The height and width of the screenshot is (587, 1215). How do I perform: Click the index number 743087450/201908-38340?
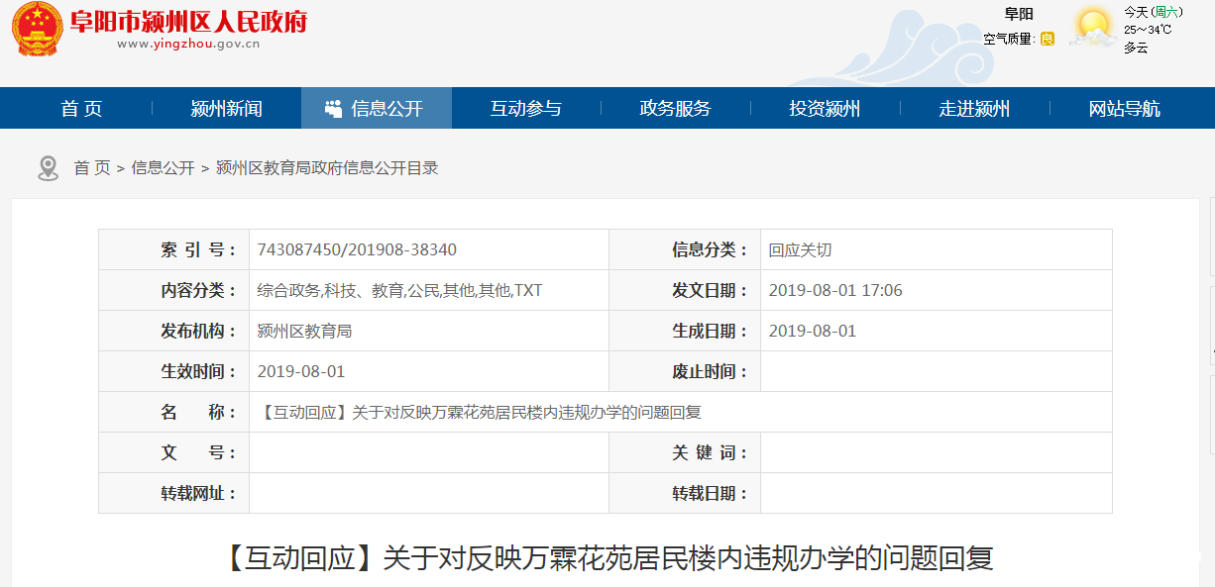(x=357, y=249)
